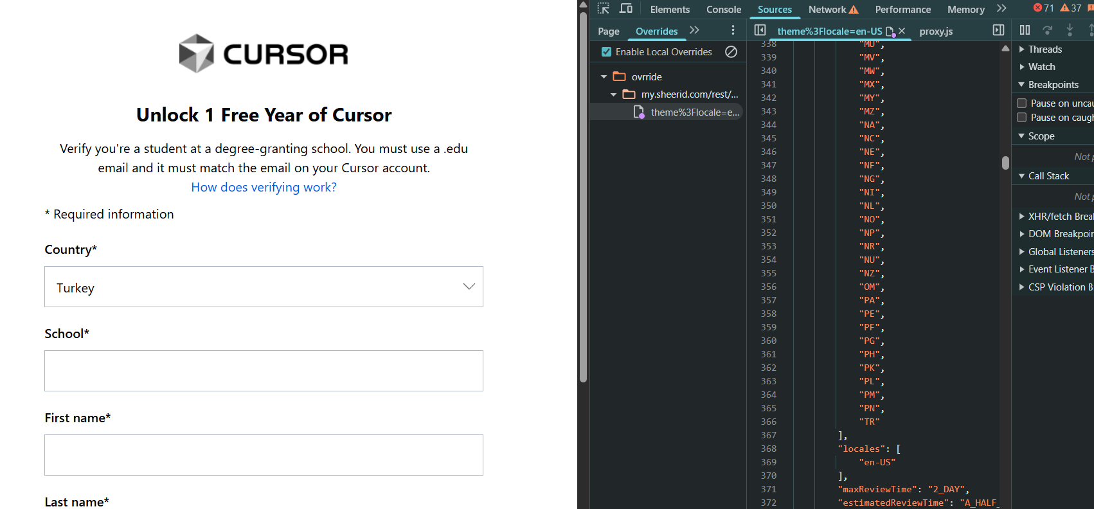This screenshot has width=1094, height=509.
Task: Click the Network tab warning triangle icon
Action: 854,10
